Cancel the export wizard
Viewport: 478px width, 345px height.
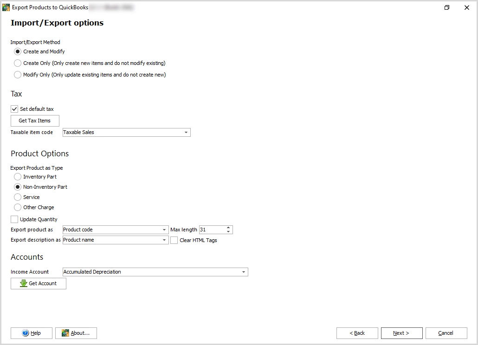(x=446, y=333)
